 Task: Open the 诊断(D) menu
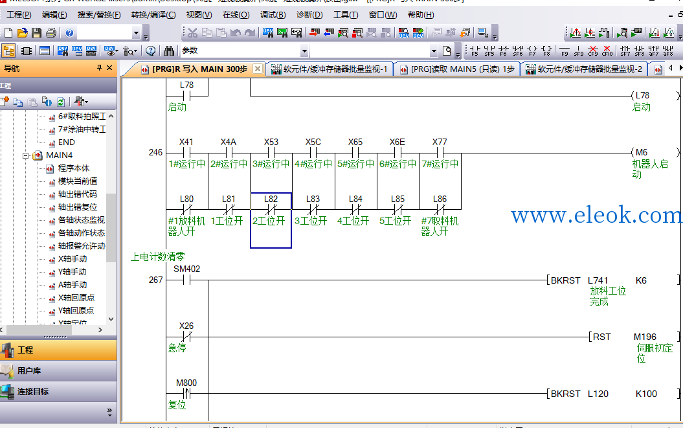click(x=309, y=15)
